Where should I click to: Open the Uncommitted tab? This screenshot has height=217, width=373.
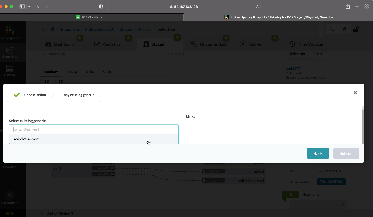click(x=209, y=44)
